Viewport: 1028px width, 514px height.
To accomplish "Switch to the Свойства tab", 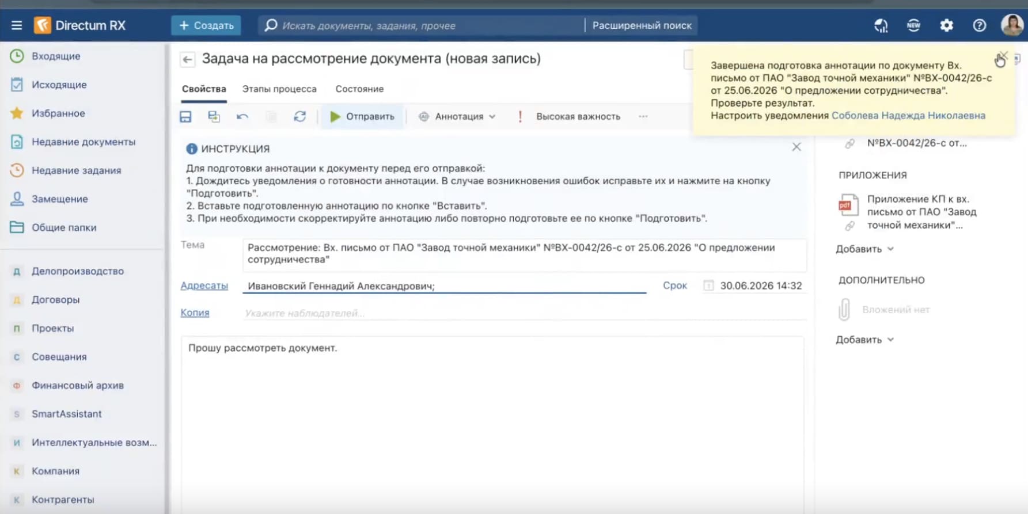I will [x=204, y=89].
